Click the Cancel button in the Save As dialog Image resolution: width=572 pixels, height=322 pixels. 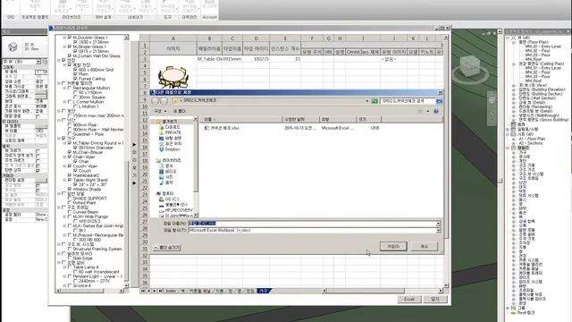coord(424,247)
